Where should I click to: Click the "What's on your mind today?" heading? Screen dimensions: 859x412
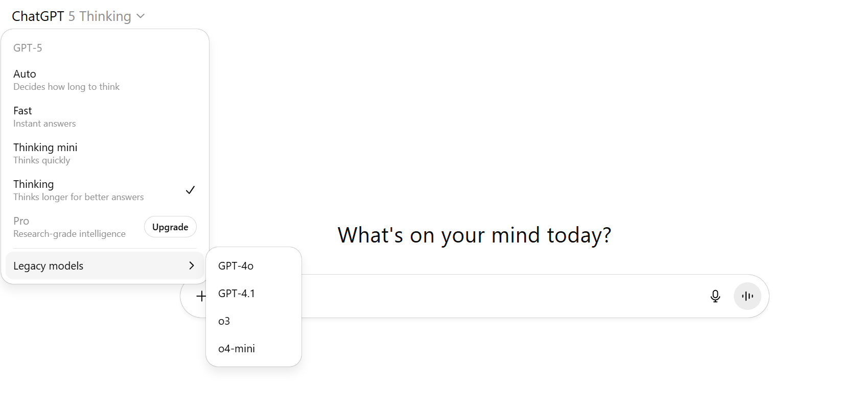pos(474,235)
